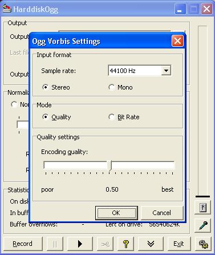Click the microphone input icon
The image size is (215, 255).
point(203,225)
